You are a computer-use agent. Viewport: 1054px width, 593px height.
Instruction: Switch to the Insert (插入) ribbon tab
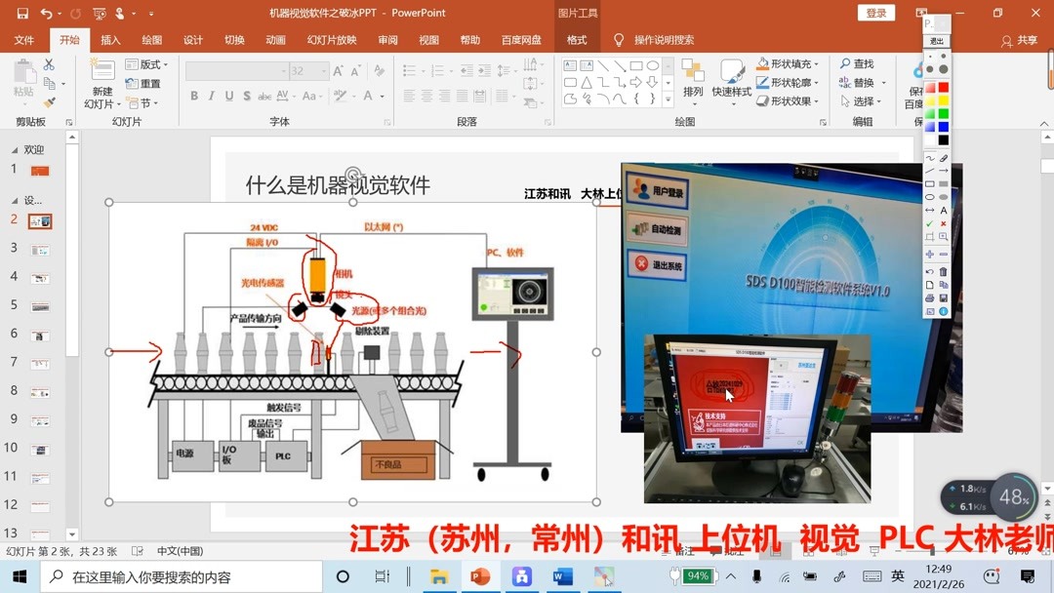(x=112, y=40)
